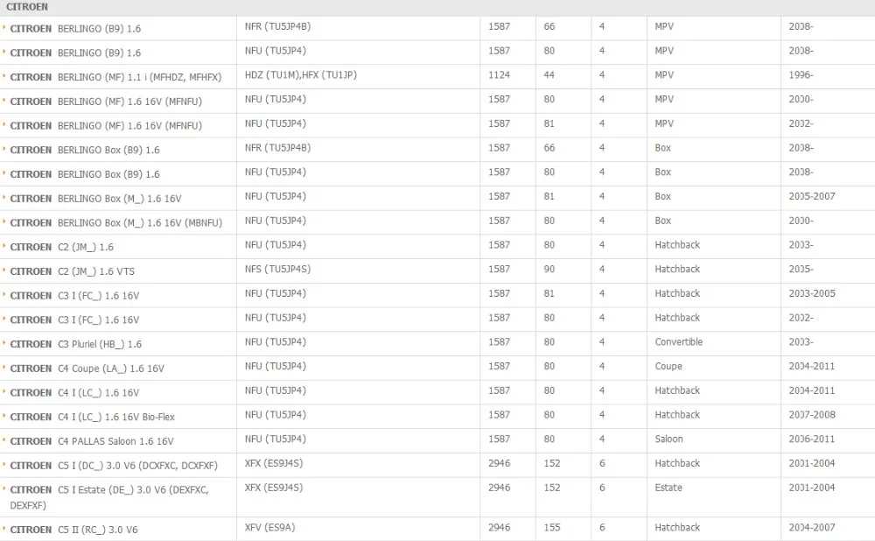
Task: Select CITROEN C5 I (DC_) 3.0 V6 entry
Action: (114, 466)
